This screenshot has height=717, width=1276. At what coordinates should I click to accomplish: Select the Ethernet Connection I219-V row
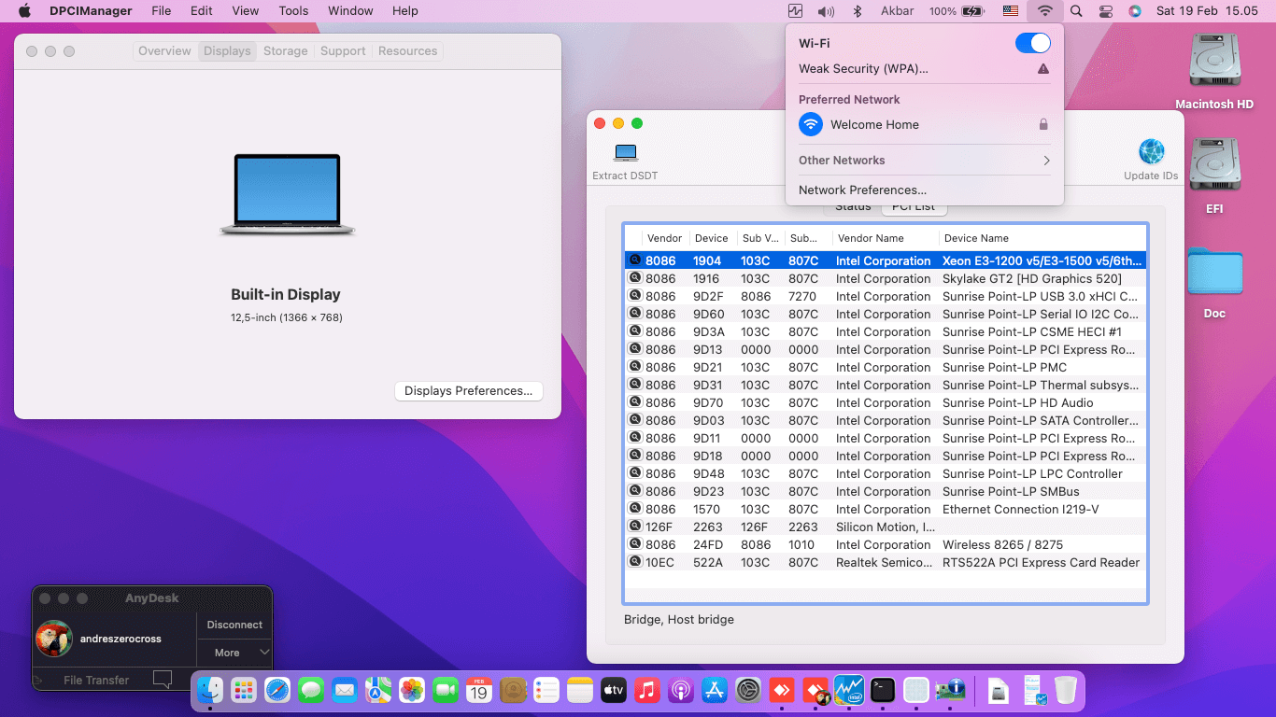click(x=886, y=509)
